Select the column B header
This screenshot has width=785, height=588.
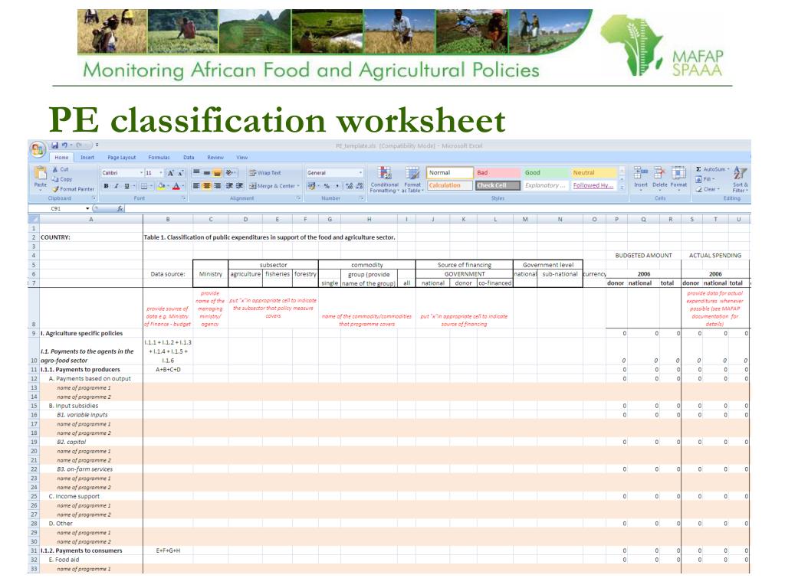pyautogui.click(x=168, y=219)
